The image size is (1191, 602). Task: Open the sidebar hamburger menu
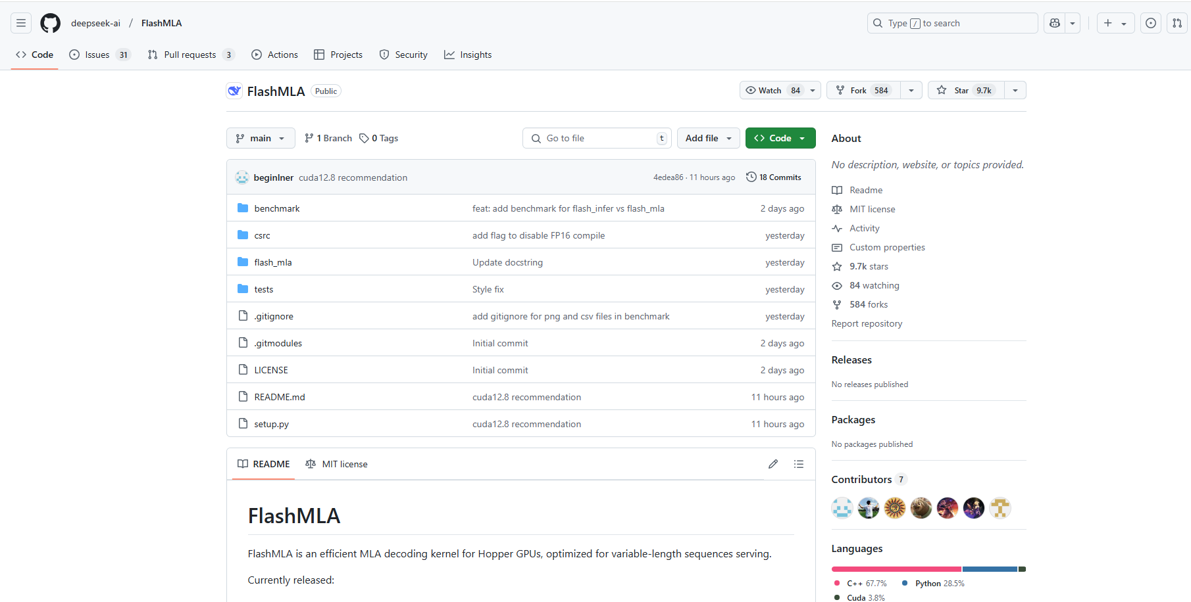click(x=20, y=23)
